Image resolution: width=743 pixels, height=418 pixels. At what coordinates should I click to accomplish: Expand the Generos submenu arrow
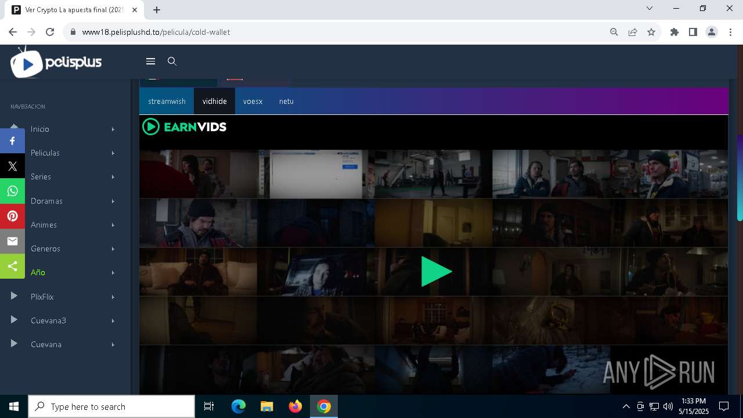click(113, 248)
